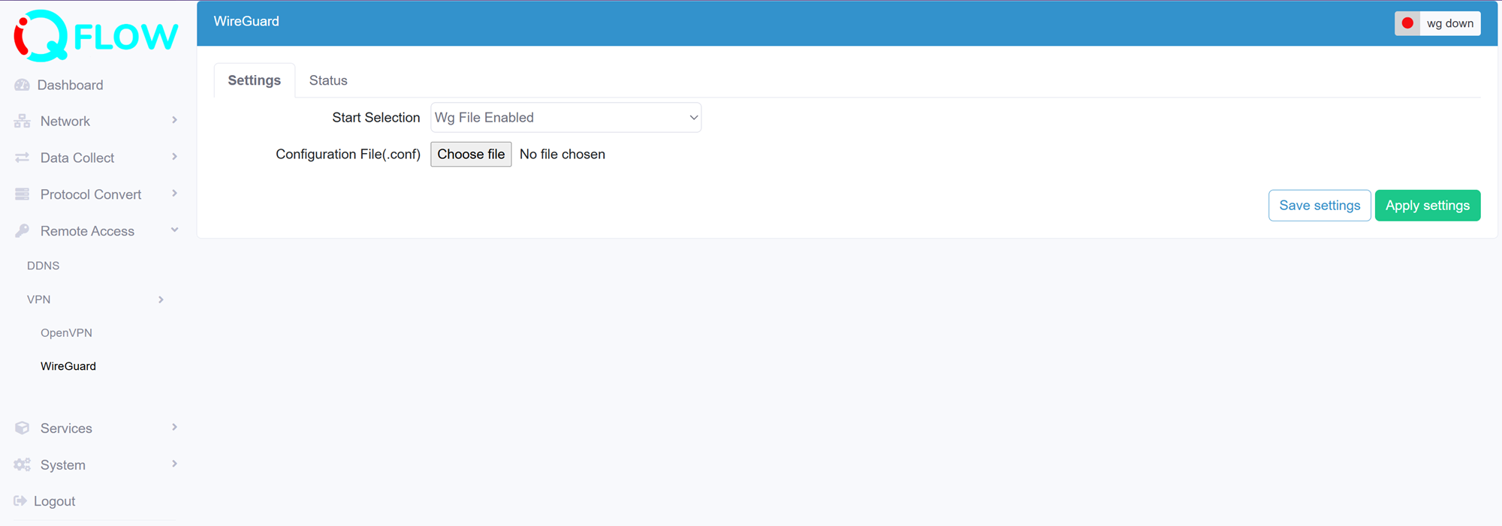Click the Logout link
This screenshot has height=526, width=1502.
(x=55, y=501)
